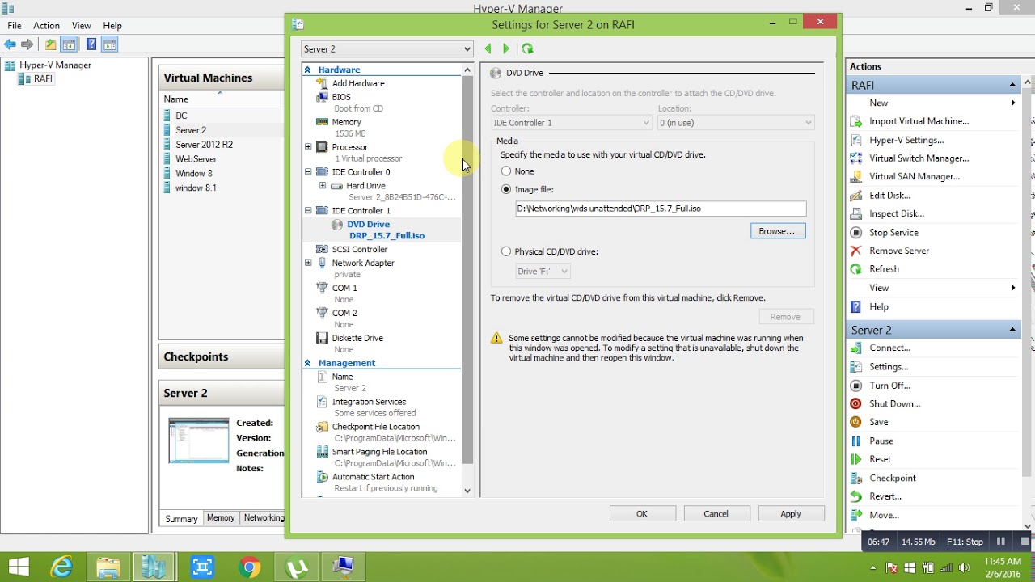
Task: Select Checkpoint File Location item
Action: pyautogui.click(x=375, y=427)
